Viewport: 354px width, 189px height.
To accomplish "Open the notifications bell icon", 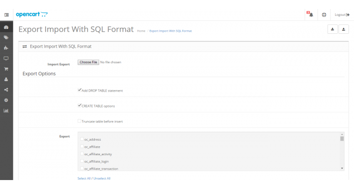I will (x=311, y=14).
